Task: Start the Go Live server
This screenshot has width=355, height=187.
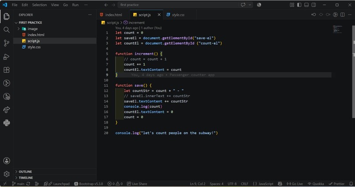Action: 295,184
